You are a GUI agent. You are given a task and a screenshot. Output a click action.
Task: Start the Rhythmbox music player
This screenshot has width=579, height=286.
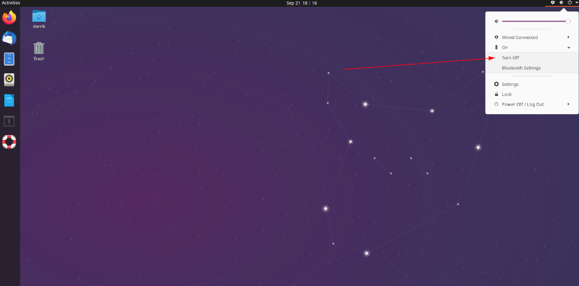9,80
